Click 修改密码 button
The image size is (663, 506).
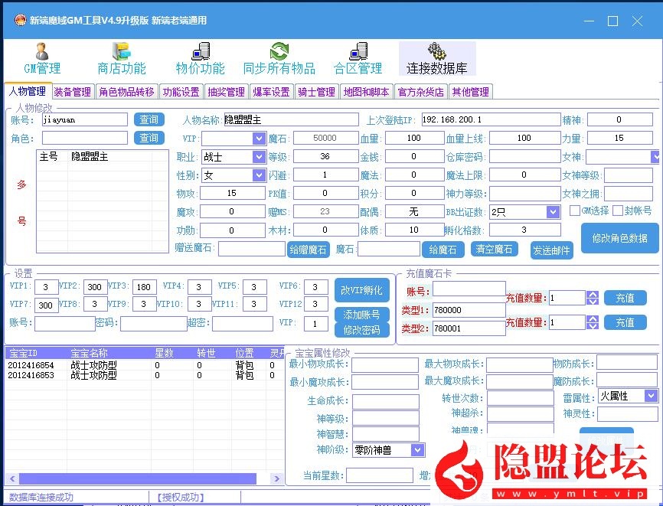pos(362,330)
